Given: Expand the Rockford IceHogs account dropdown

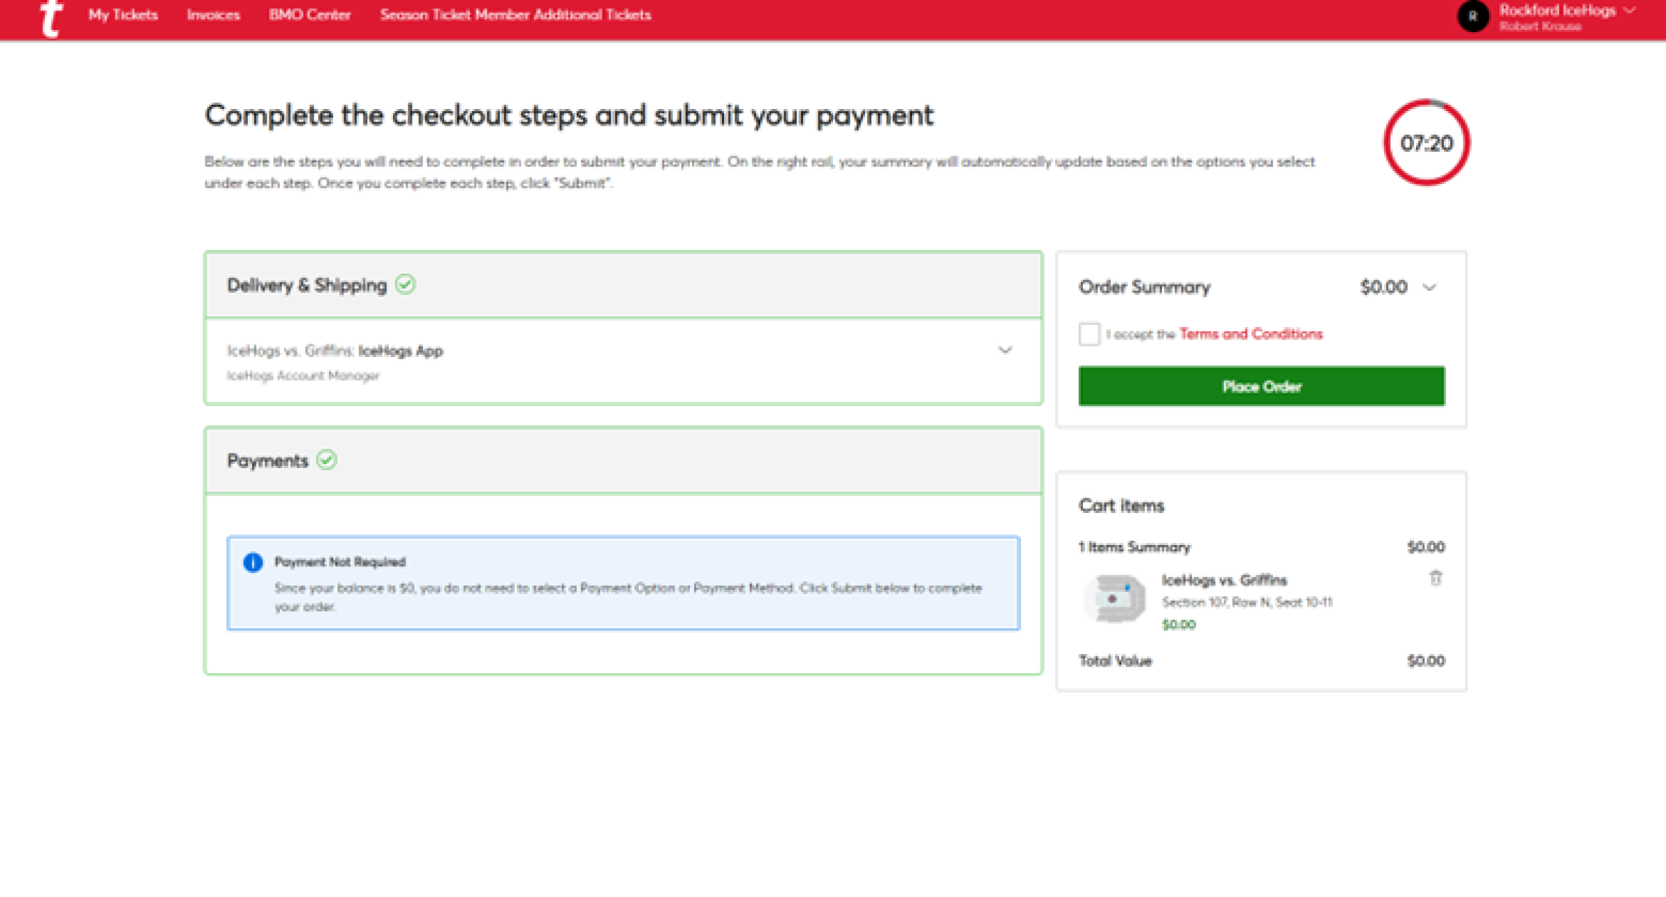Looking at the screenshot, I should point(1629,10).
